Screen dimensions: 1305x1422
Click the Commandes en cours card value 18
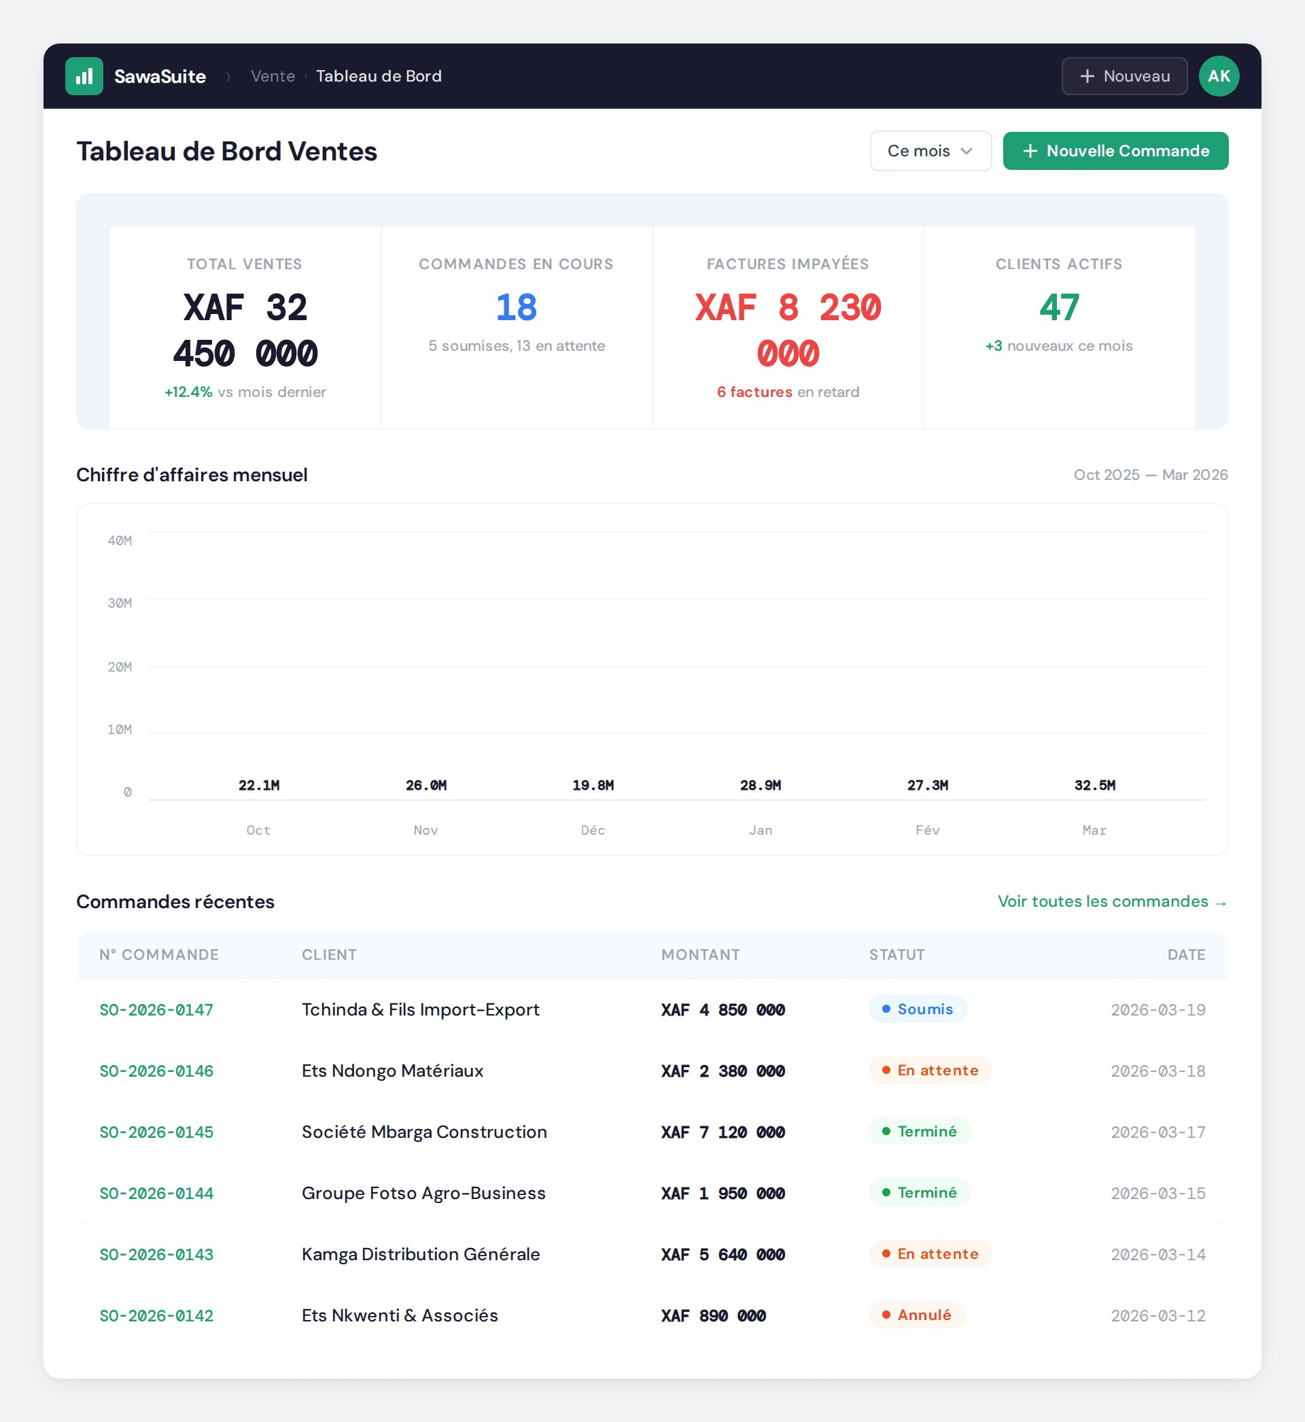point(516,308)
